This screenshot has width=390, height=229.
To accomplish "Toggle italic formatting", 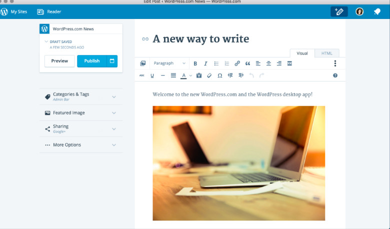I will pos(205,63).
